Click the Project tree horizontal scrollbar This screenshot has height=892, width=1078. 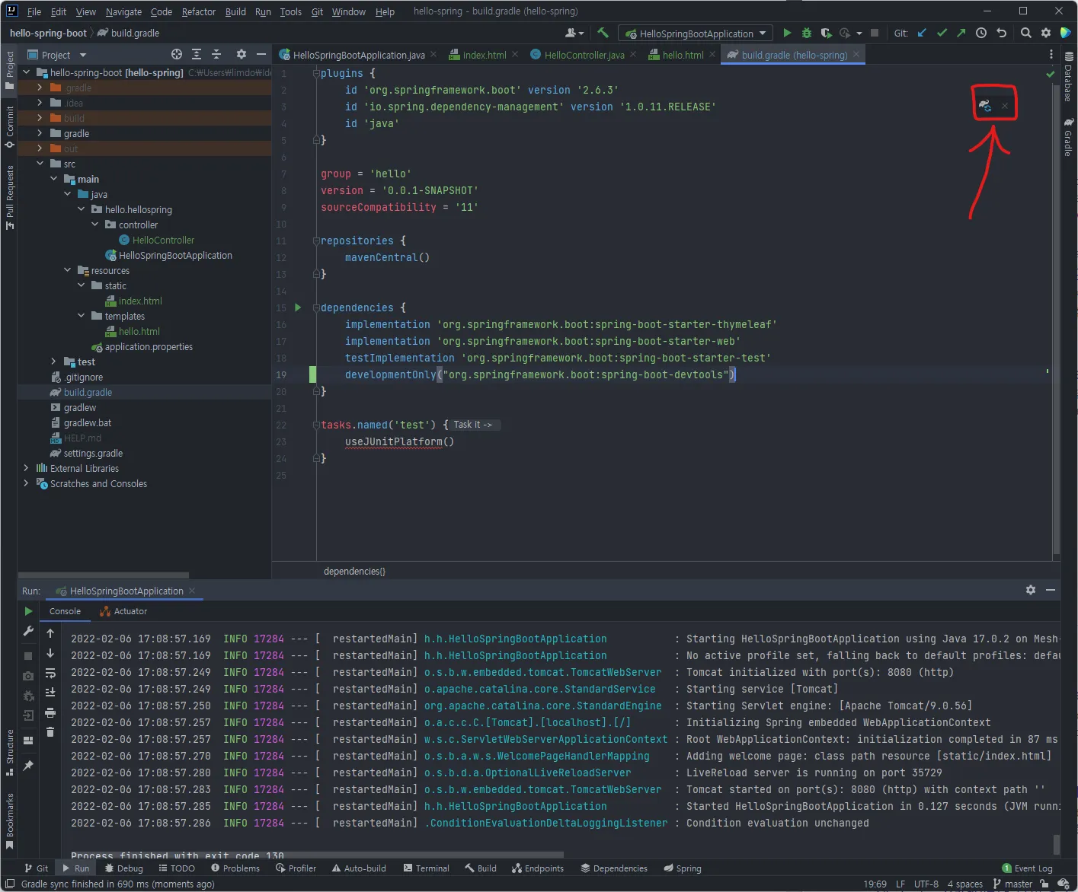(x=104, y=575)
